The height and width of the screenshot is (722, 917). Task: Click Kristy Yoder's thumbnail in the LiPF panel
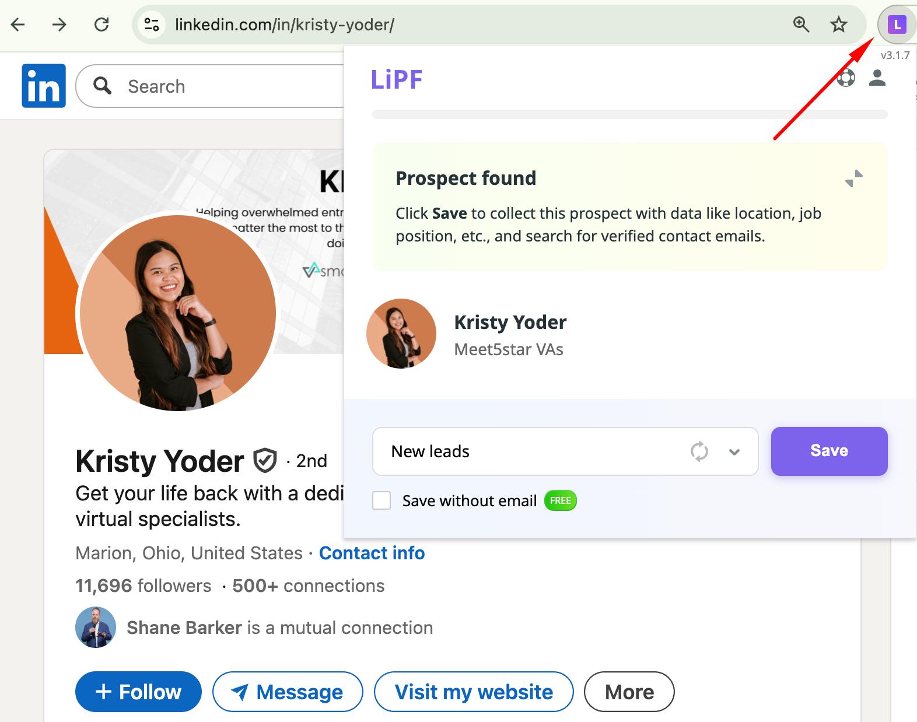click(401, 334)
